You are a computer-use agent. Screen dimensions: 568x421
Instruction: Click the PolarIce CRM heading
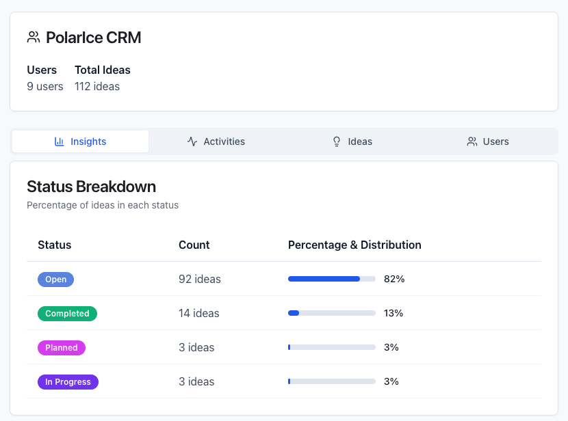[x=93, y=38]
